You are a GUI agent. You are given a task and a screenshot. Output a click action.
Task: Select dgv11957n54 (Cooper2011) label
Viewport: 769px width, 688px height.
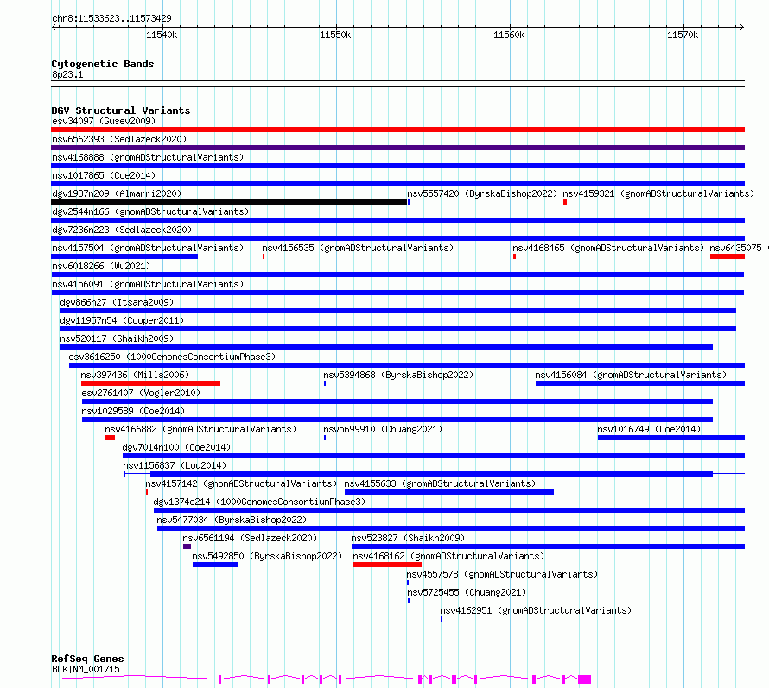(x=122, y=320)
